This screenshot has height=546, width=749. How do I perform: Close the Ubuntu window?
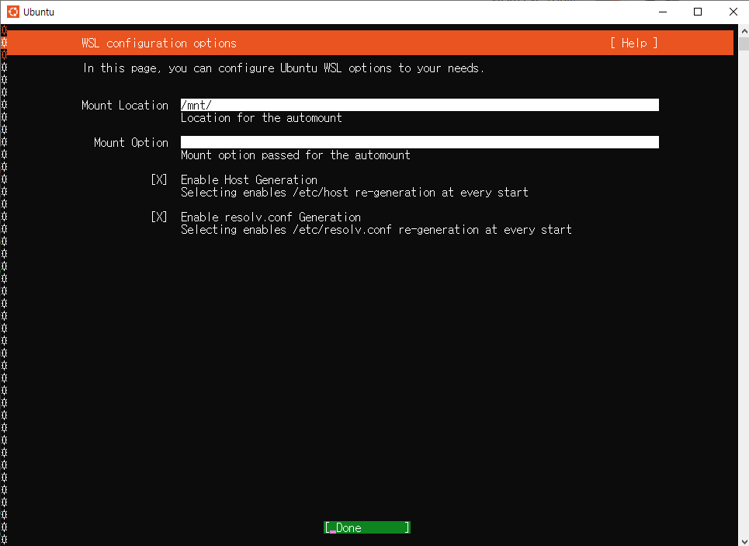pos(733,12)
